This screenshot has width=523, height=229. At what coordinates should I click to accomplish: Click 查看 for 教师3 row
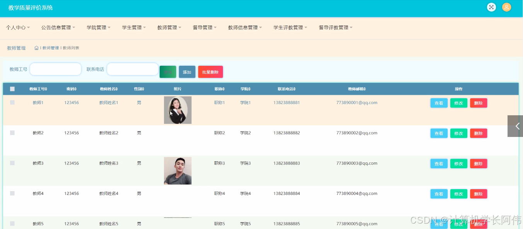pos(439,163)
